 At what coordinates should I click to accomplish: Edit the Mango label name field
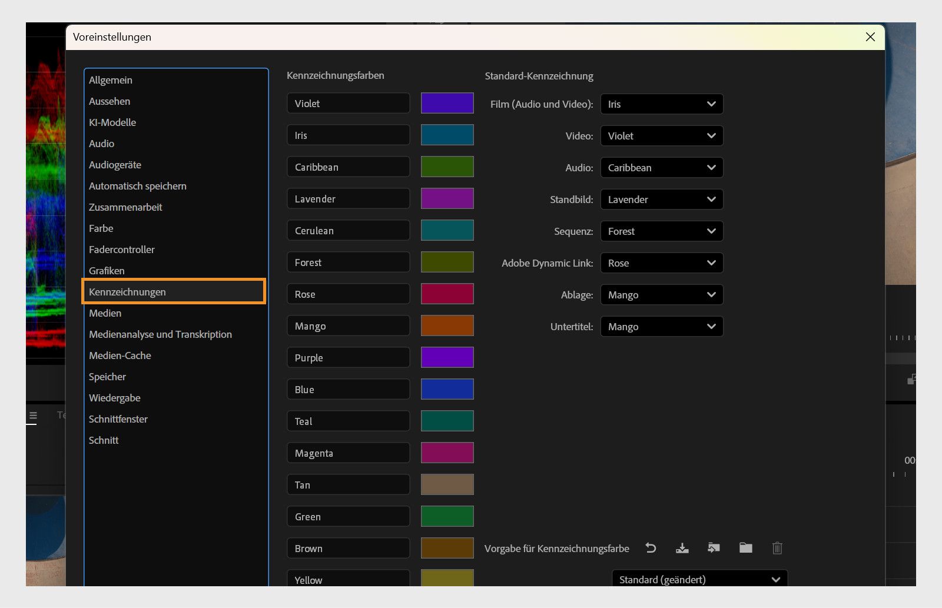(x=349, y=325)
